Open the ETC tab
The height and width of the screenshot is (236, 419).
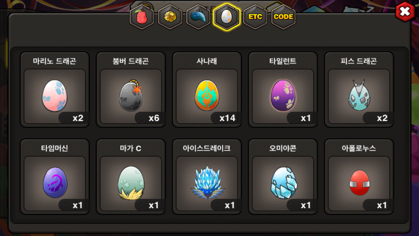(255, 17)
